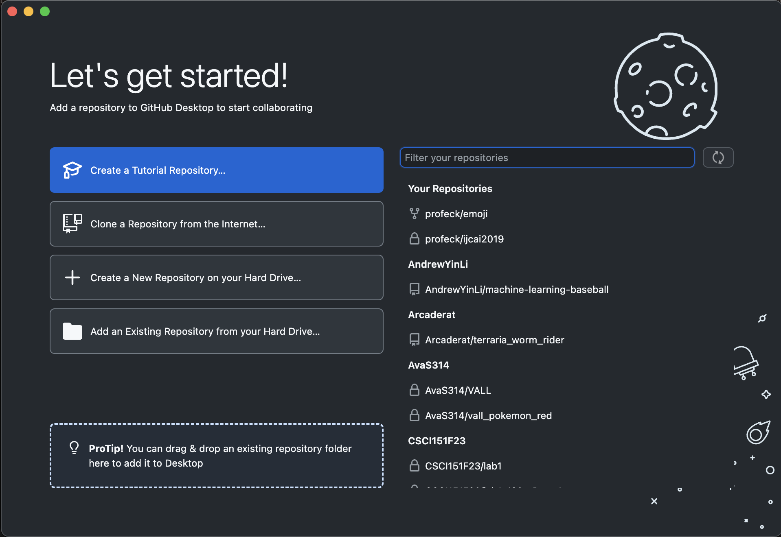Screen dimensions: 781x537
Task: Choose Create a New Repository on Hard Drive
Action: coord(216,277)
